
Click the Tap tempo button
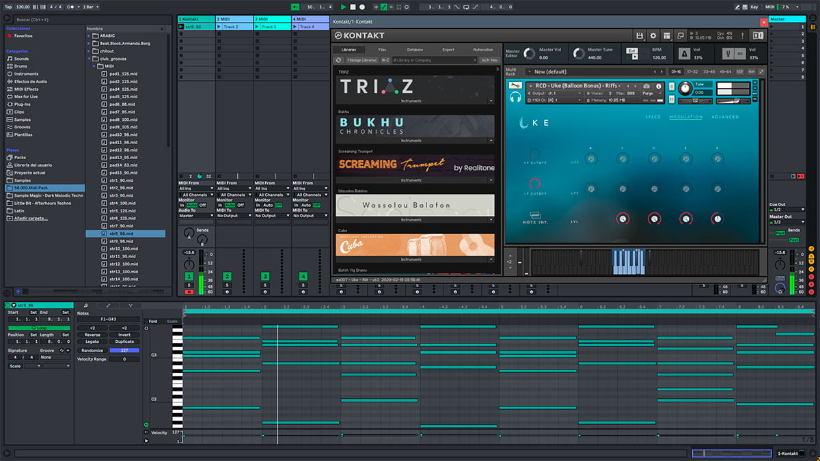pyautogui.click(x=8, y=6)
